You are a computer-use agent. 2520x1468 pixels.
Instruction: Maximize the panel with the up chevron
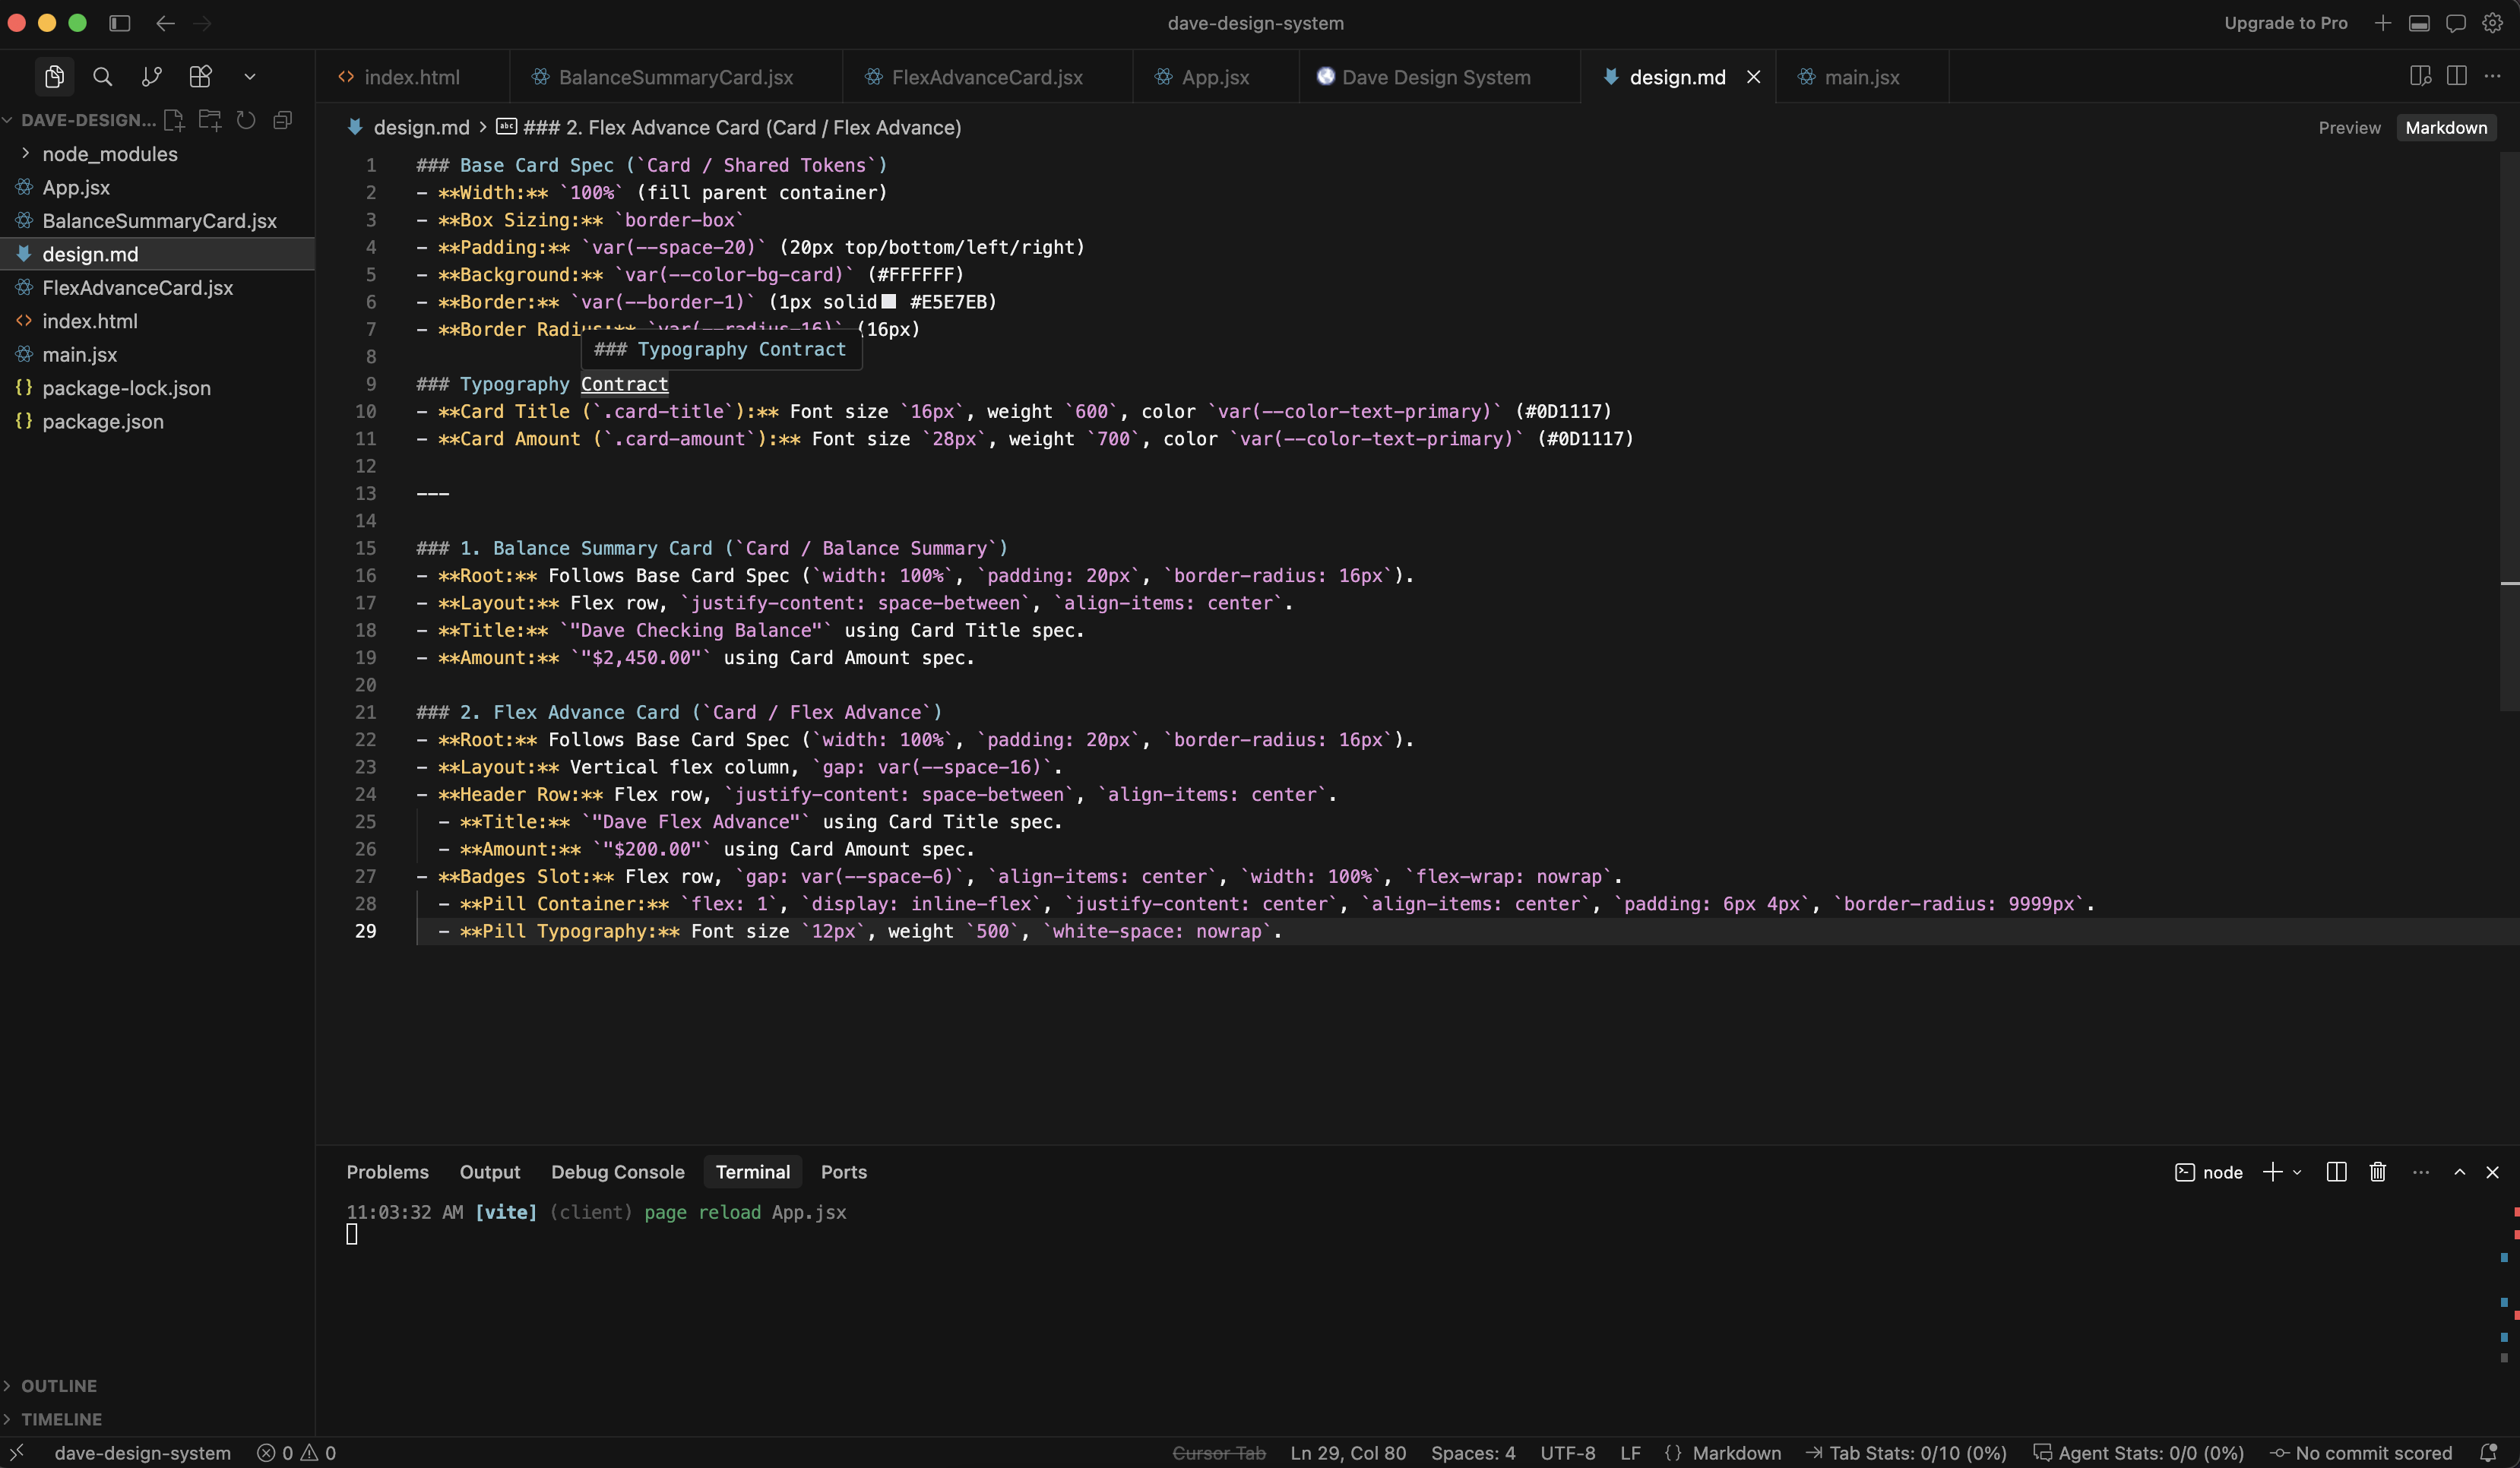pyautogui.click(x=2459, y=1172)
